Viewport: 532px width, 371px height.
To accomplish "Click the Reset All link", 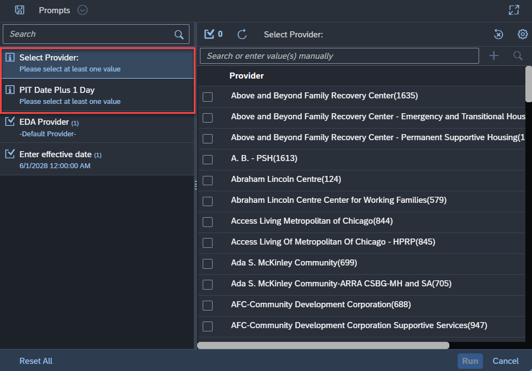I will point(36,361).
